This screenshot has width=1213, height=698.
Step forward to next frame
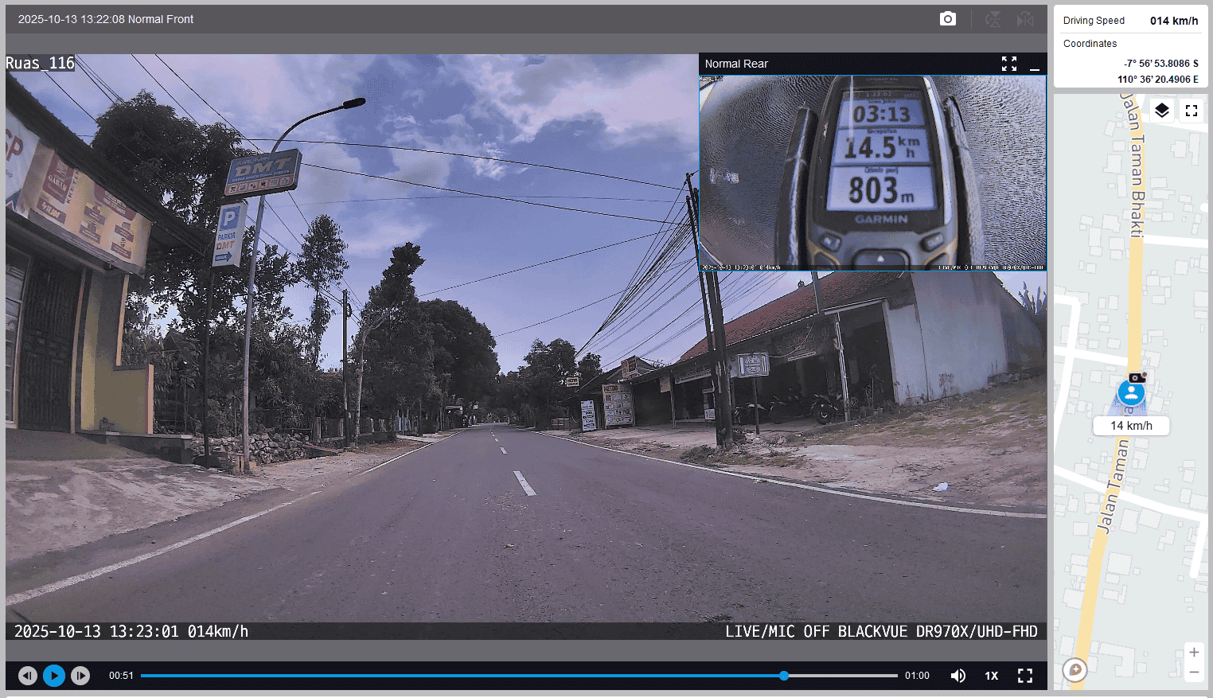[x=80, y=676]
